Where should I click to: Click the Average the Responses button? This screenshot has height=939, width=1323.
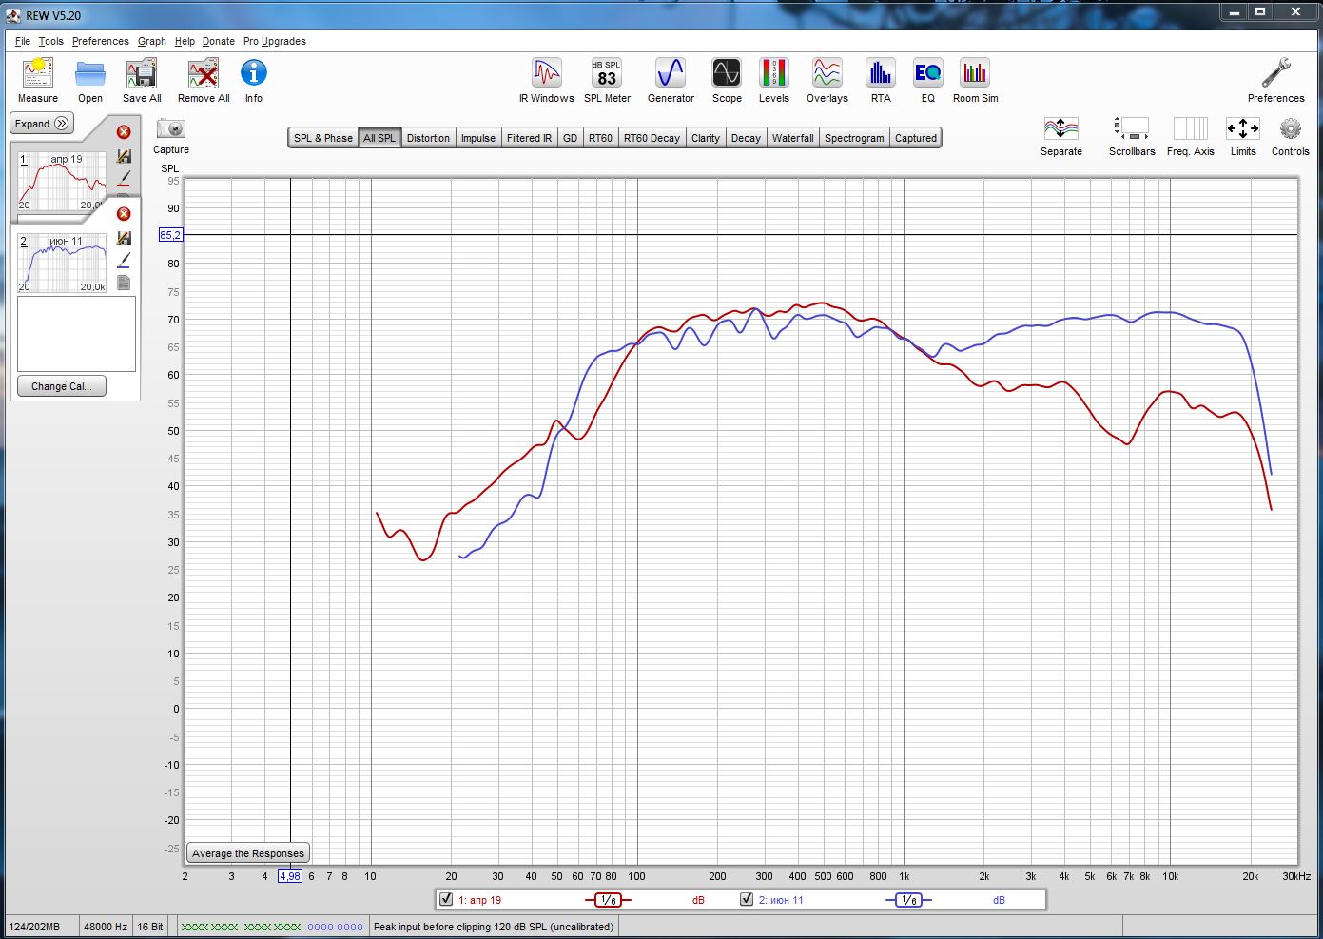(248, 853)
